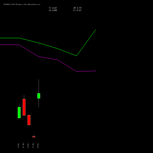153x153 pixels.
Task: Click the 23 Mar date axis label
Action: pos(38,146)
